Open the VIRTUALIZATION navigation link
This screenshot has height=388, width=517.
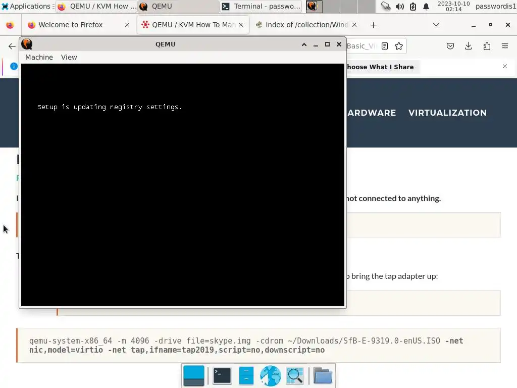pos(447,113)
